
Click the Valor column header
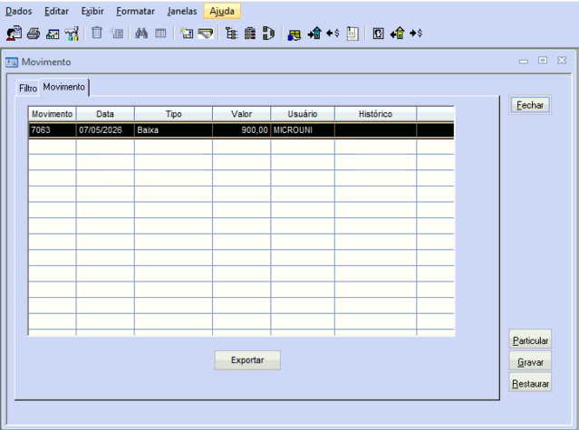click(x=242, y=114)
